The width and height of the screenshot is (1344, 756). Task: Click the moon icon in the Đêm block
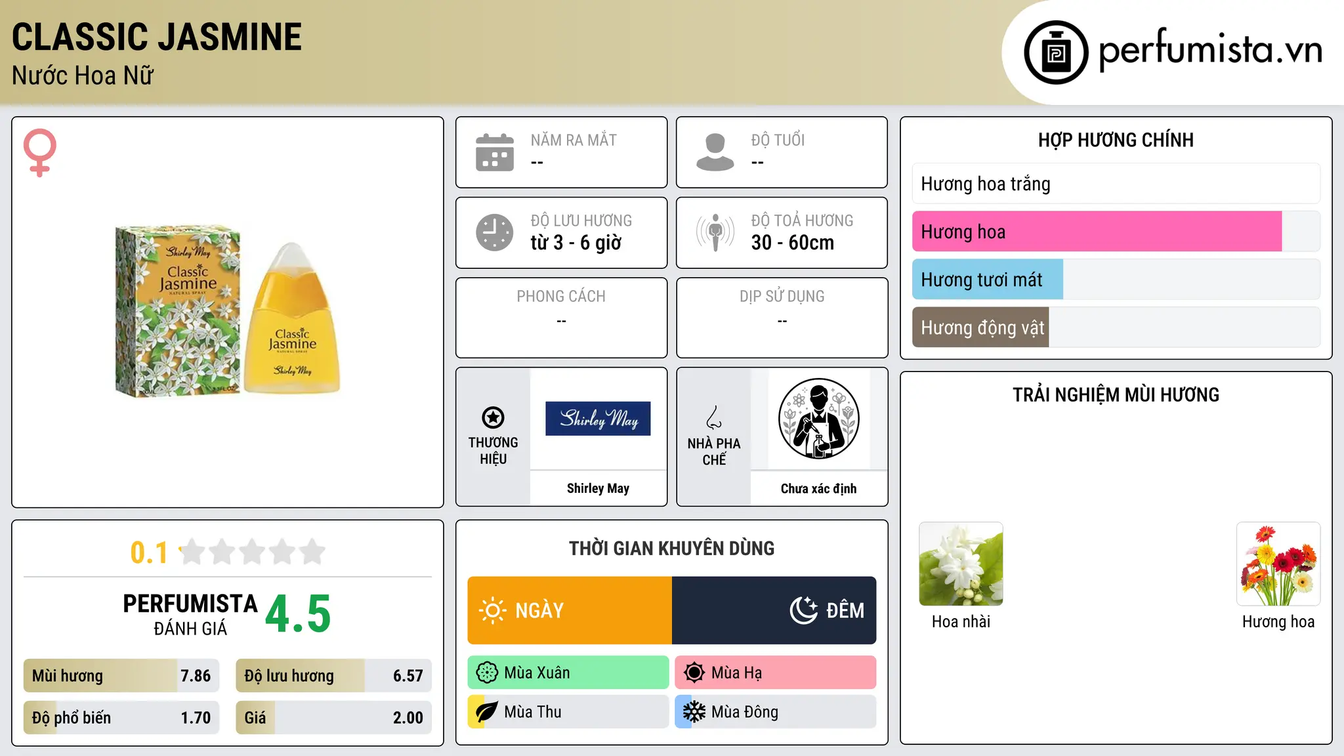pos(804,610)
